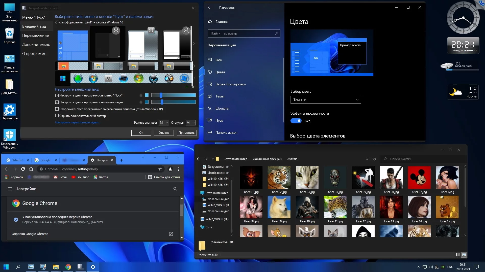Check Скрыть пользовательский аватар

click(57, 116)
